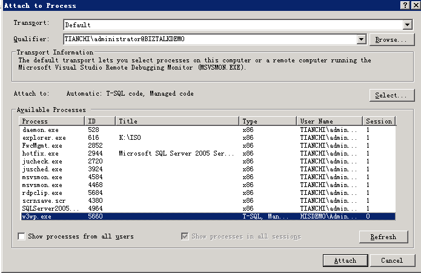Select the jucheck.exe process row

208,161
